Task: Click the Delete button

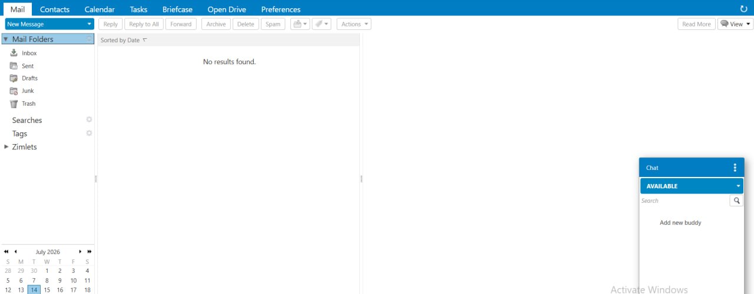Action: tap(246, 24)
